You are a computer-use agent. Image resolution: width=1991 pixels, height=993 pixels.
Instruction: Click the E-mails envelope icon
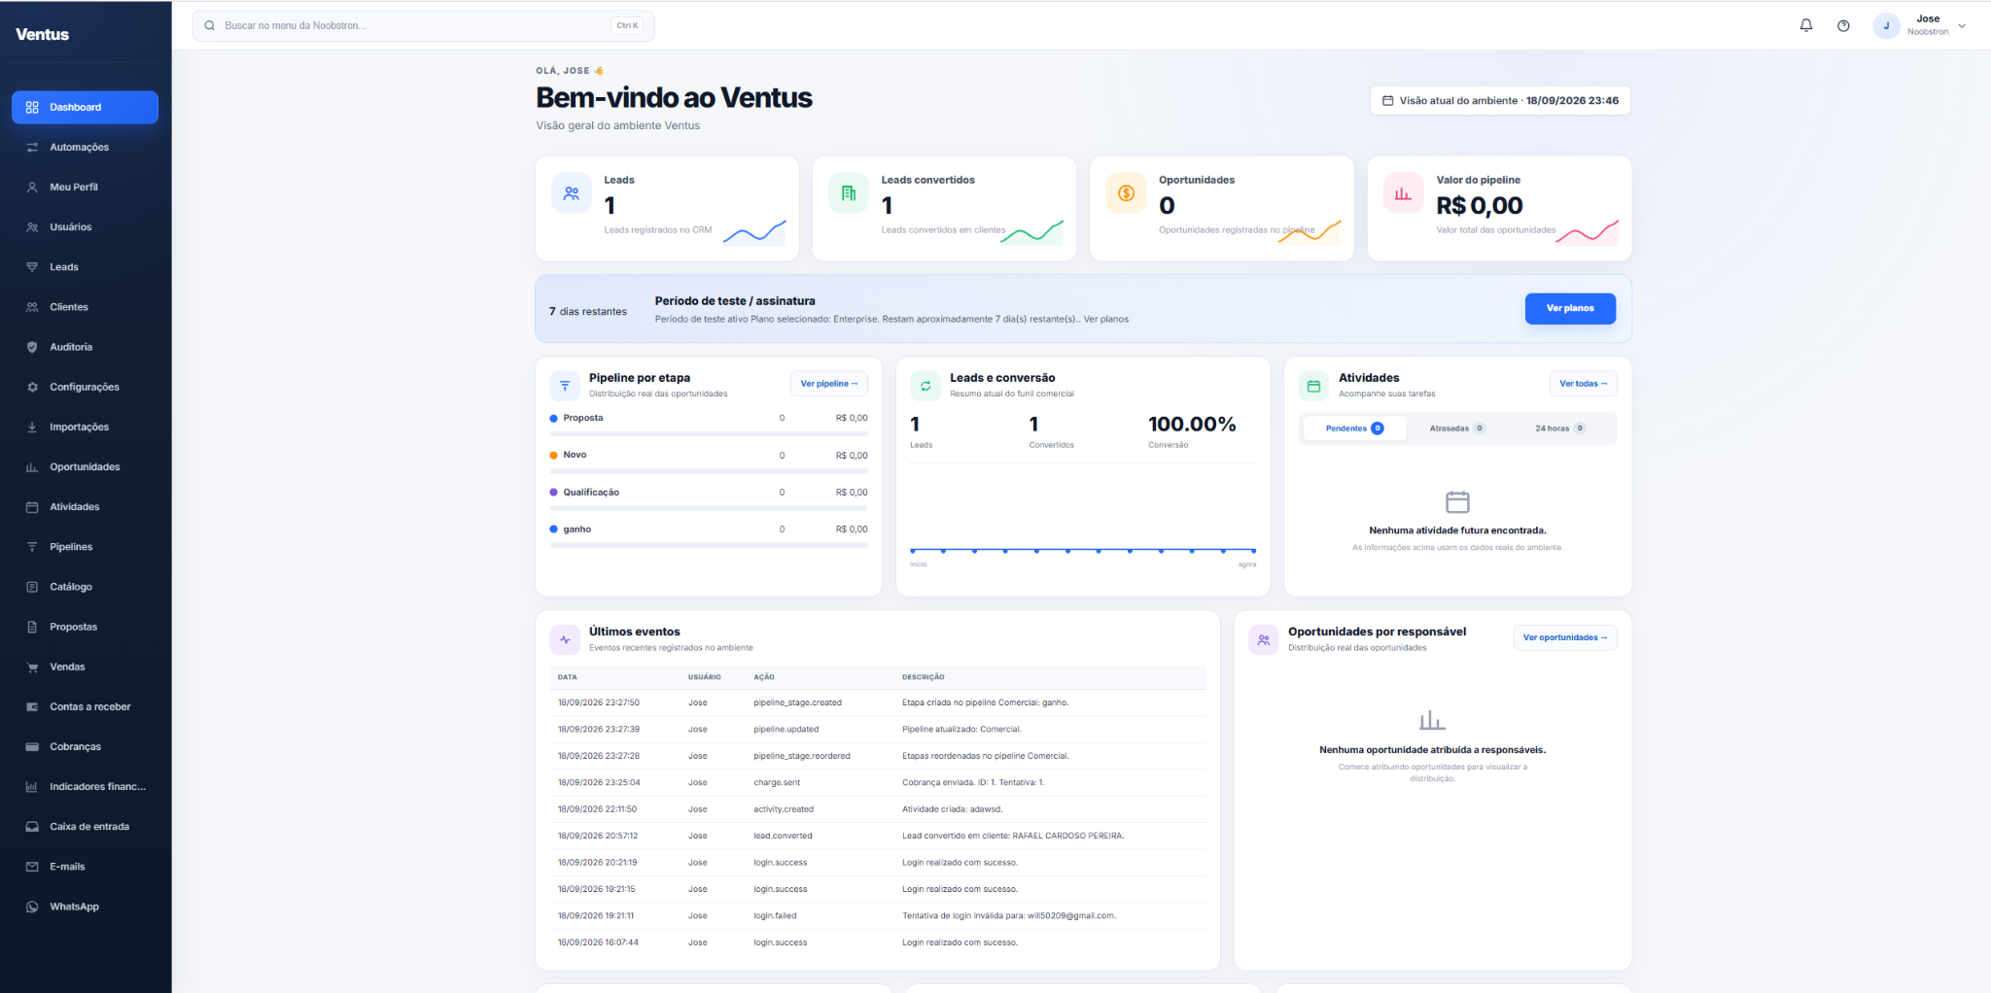[x=32, y=867]
